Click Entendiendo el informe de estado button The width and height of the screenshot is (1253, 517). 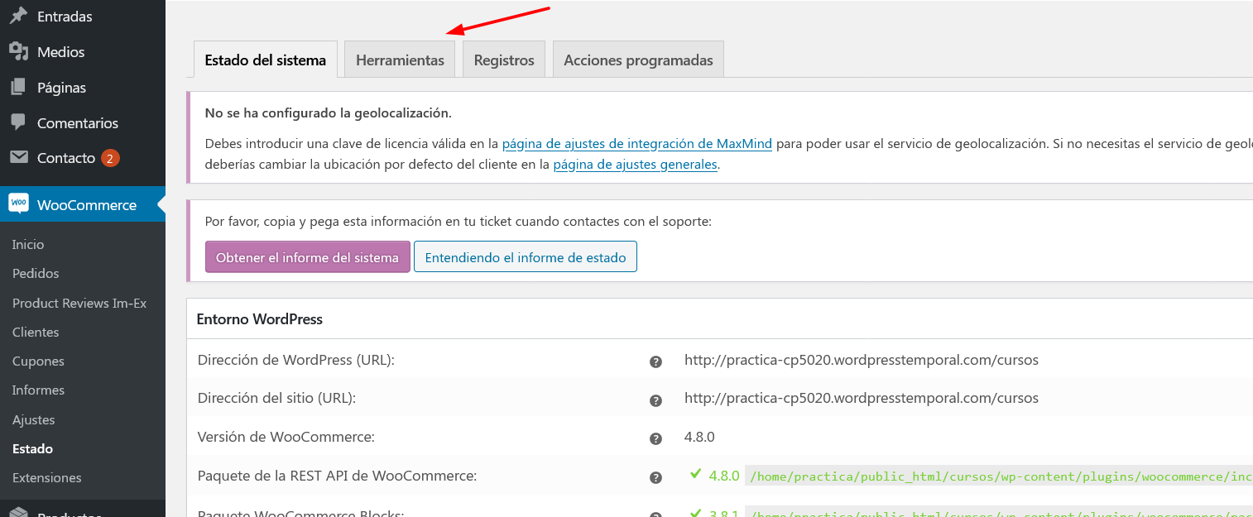pyautogui.click(x=526, y=257)
